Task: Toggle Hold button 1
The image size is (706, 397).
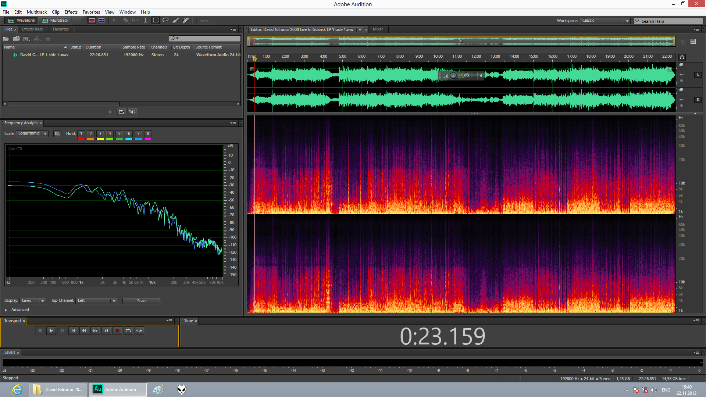Action: [x=81, y=134]
